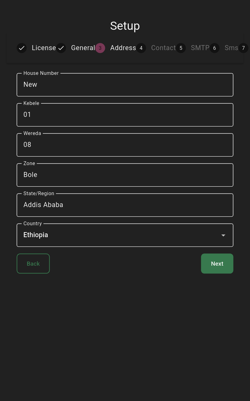Click the highlighted step 3 badge
The width and height of the screenshot is (250, 401).
[x=100, y=48]
